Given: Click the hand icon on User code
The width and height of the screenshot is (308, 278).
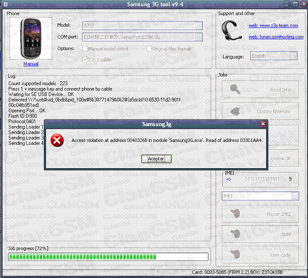Looking at the screenshot, I should click(235, 254).
